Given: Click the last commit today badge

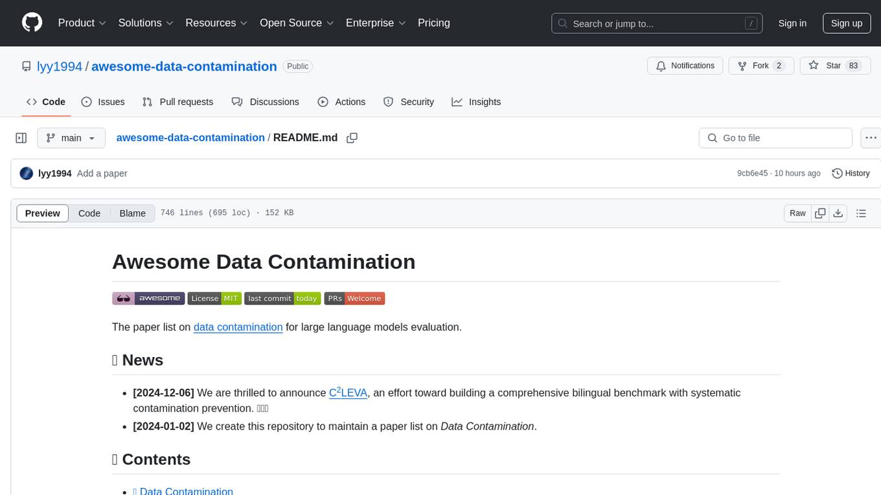Looking at the screenshot, I should (x=283, y=298).
